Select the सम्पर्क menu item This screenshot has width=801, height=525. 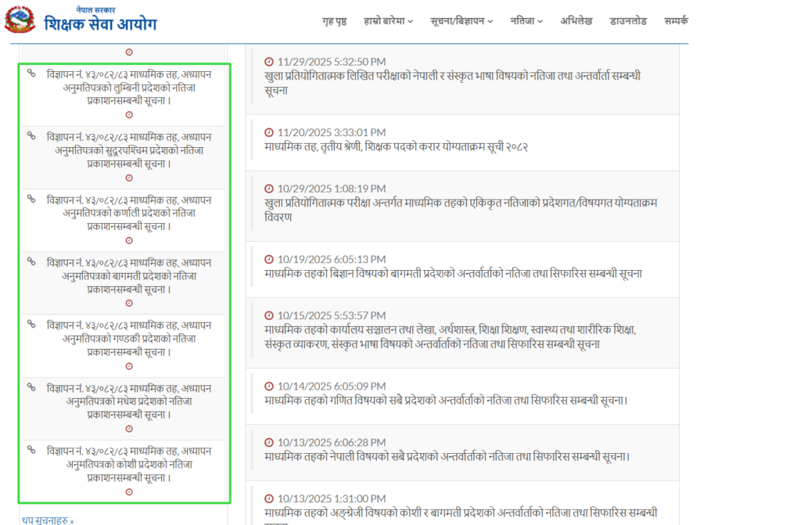pyautogui.click(x=676, y=21)
